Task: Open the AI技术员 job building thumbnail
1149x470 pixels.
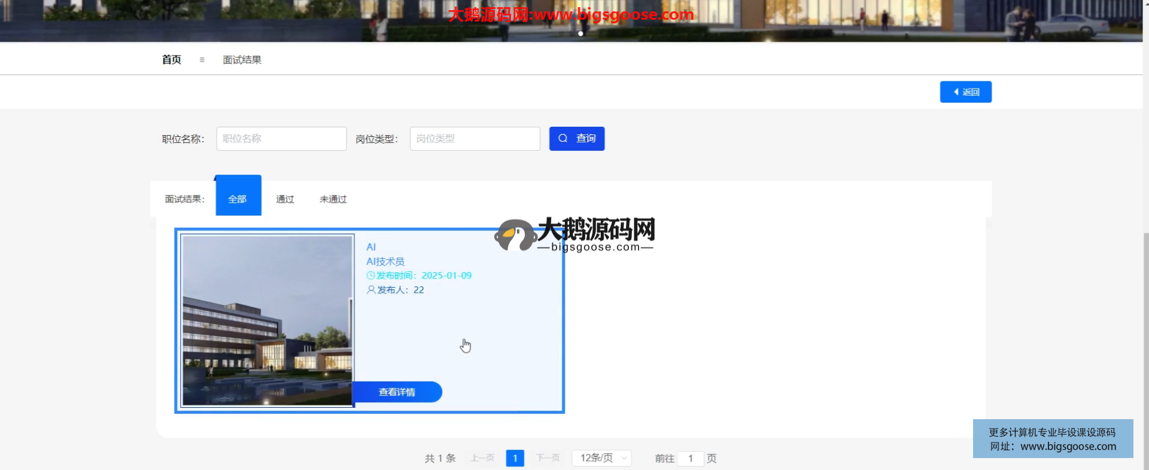Action: (x=268, y=321)
